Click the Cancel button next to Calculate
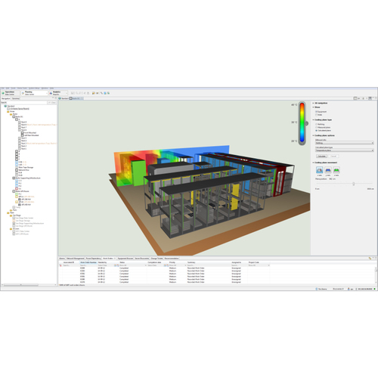 point(333,156)
